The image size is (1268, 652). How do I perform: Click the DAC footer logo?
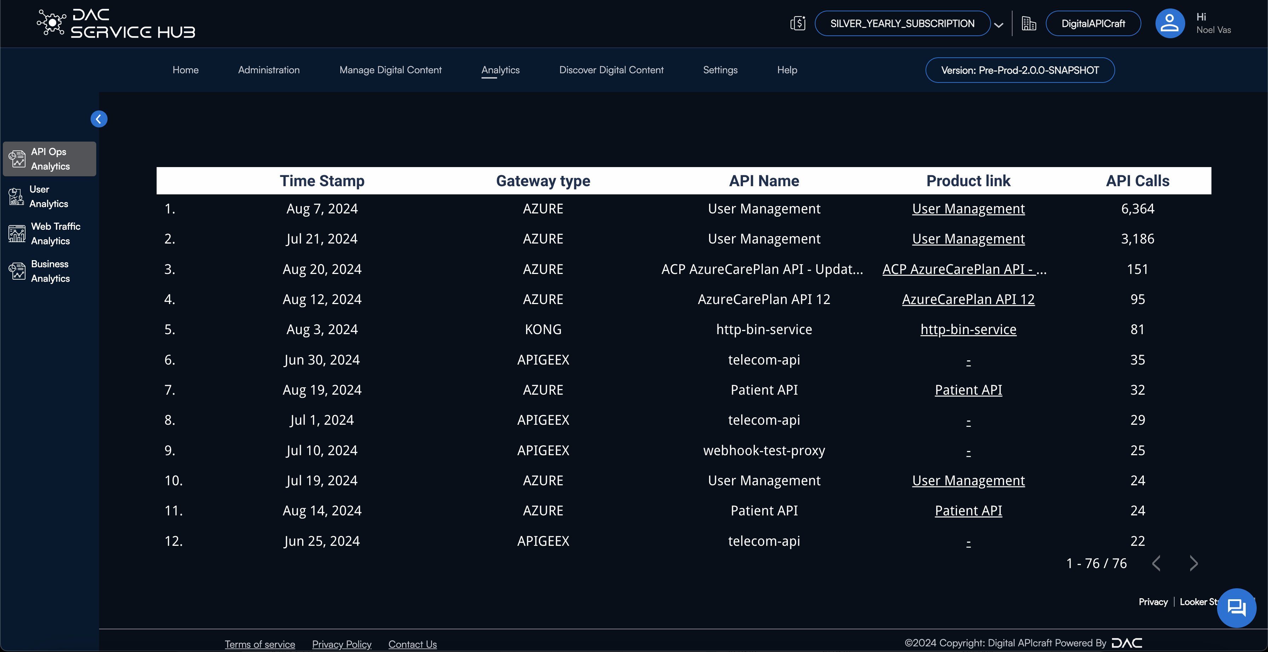1127,643
